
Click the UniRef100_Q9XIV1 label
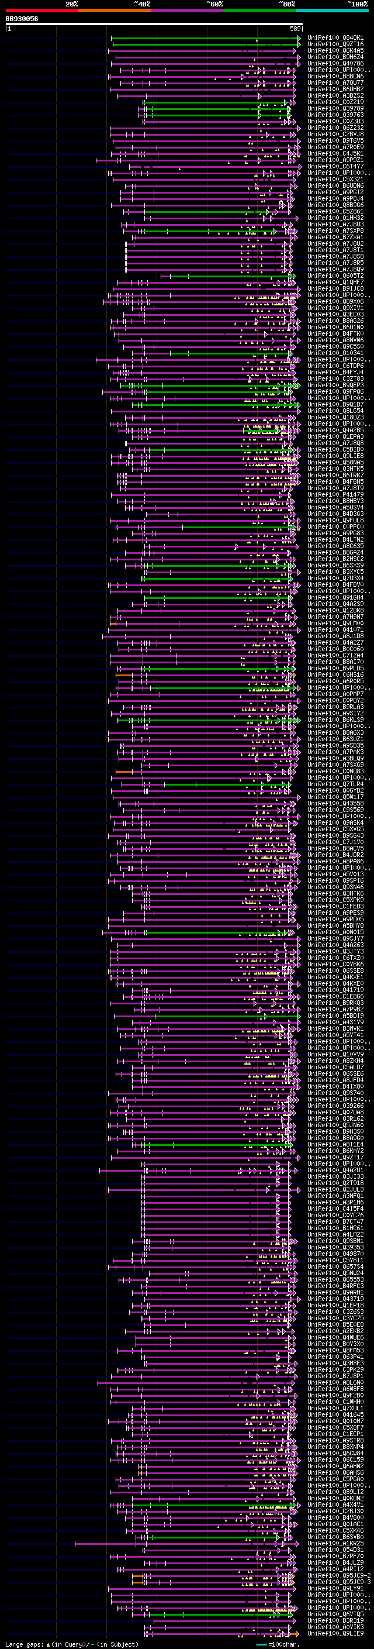(335, 308)
